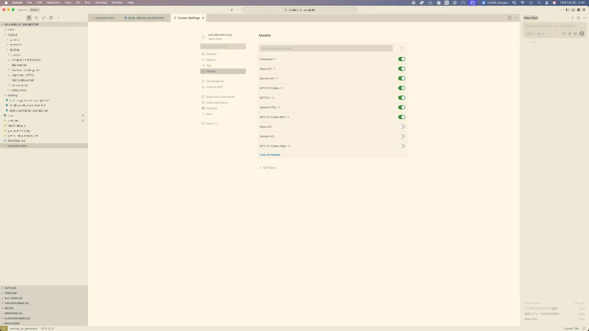Expand the sidebar views overflow chevron
The height and width of the screenshot is (331, 589).
[58, 18]
